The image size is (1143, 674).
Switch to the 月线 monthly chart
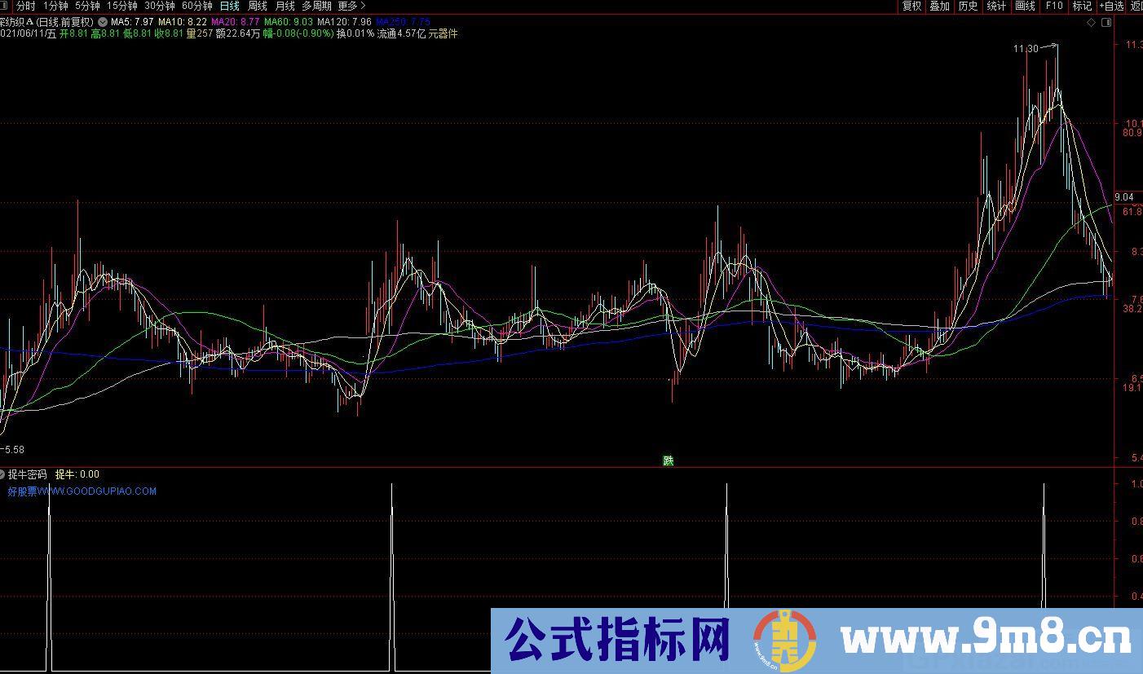point(285,6)
